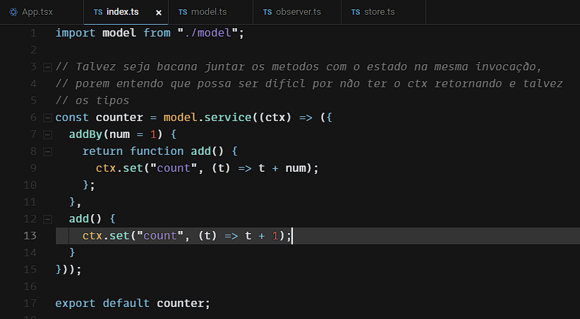Click line number 17 in the gutter
The image size is (580, 319).
click(x=30, y=304)
